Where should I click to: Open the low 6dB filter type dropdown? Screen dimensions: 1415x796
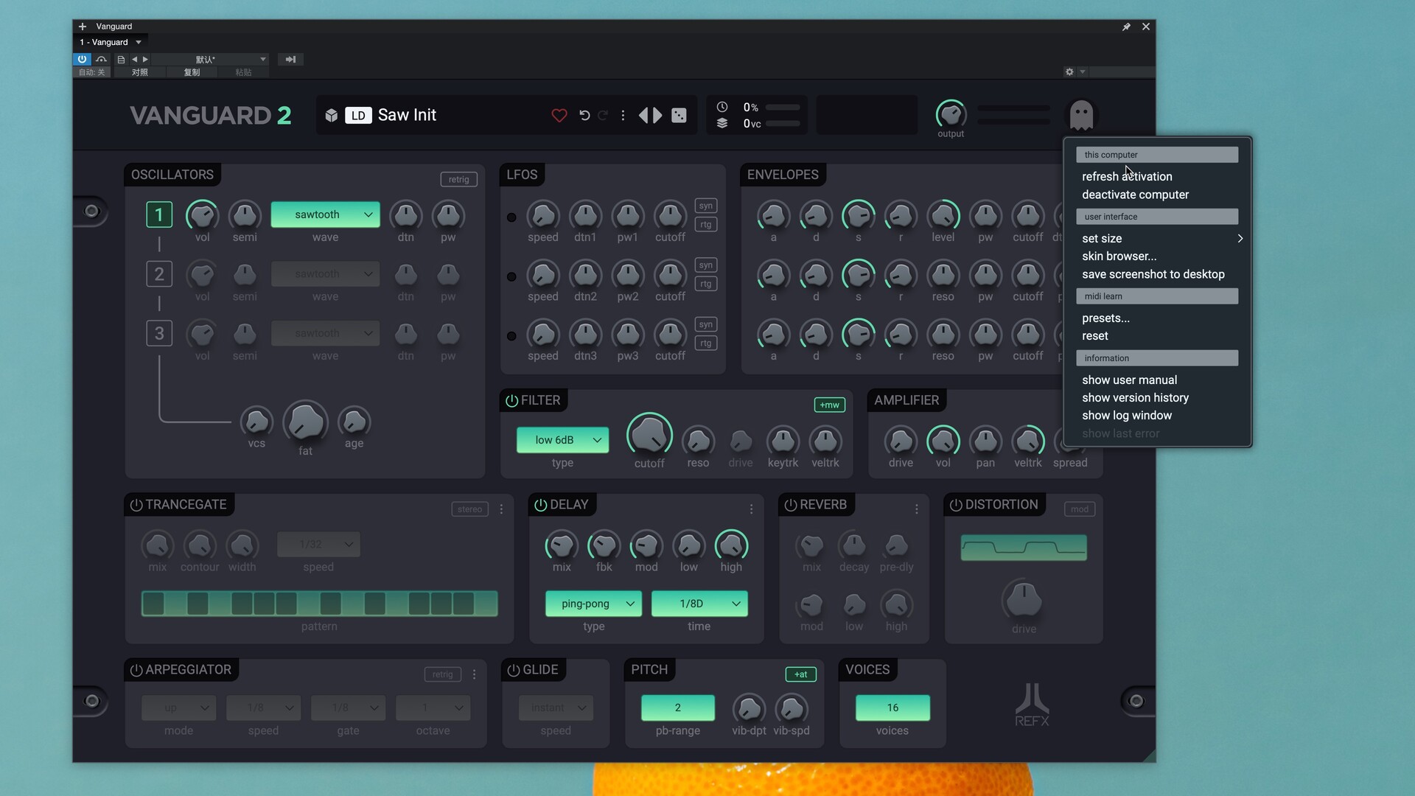(562, 440)
